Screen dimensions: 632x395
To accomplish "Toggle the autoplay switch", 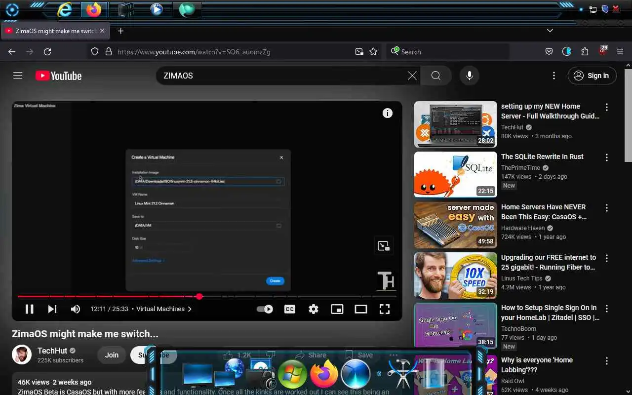I will (265, 309).
